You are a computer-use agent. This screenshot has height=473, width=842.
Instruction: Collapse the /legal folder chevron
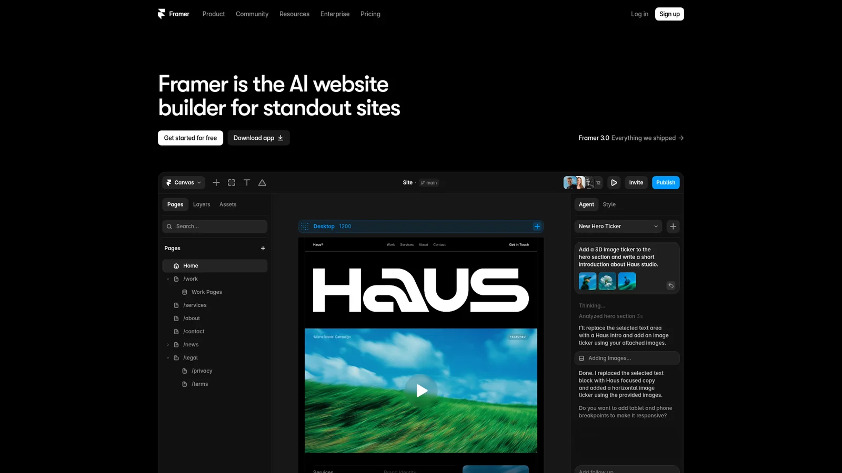[x=168, y=358]
